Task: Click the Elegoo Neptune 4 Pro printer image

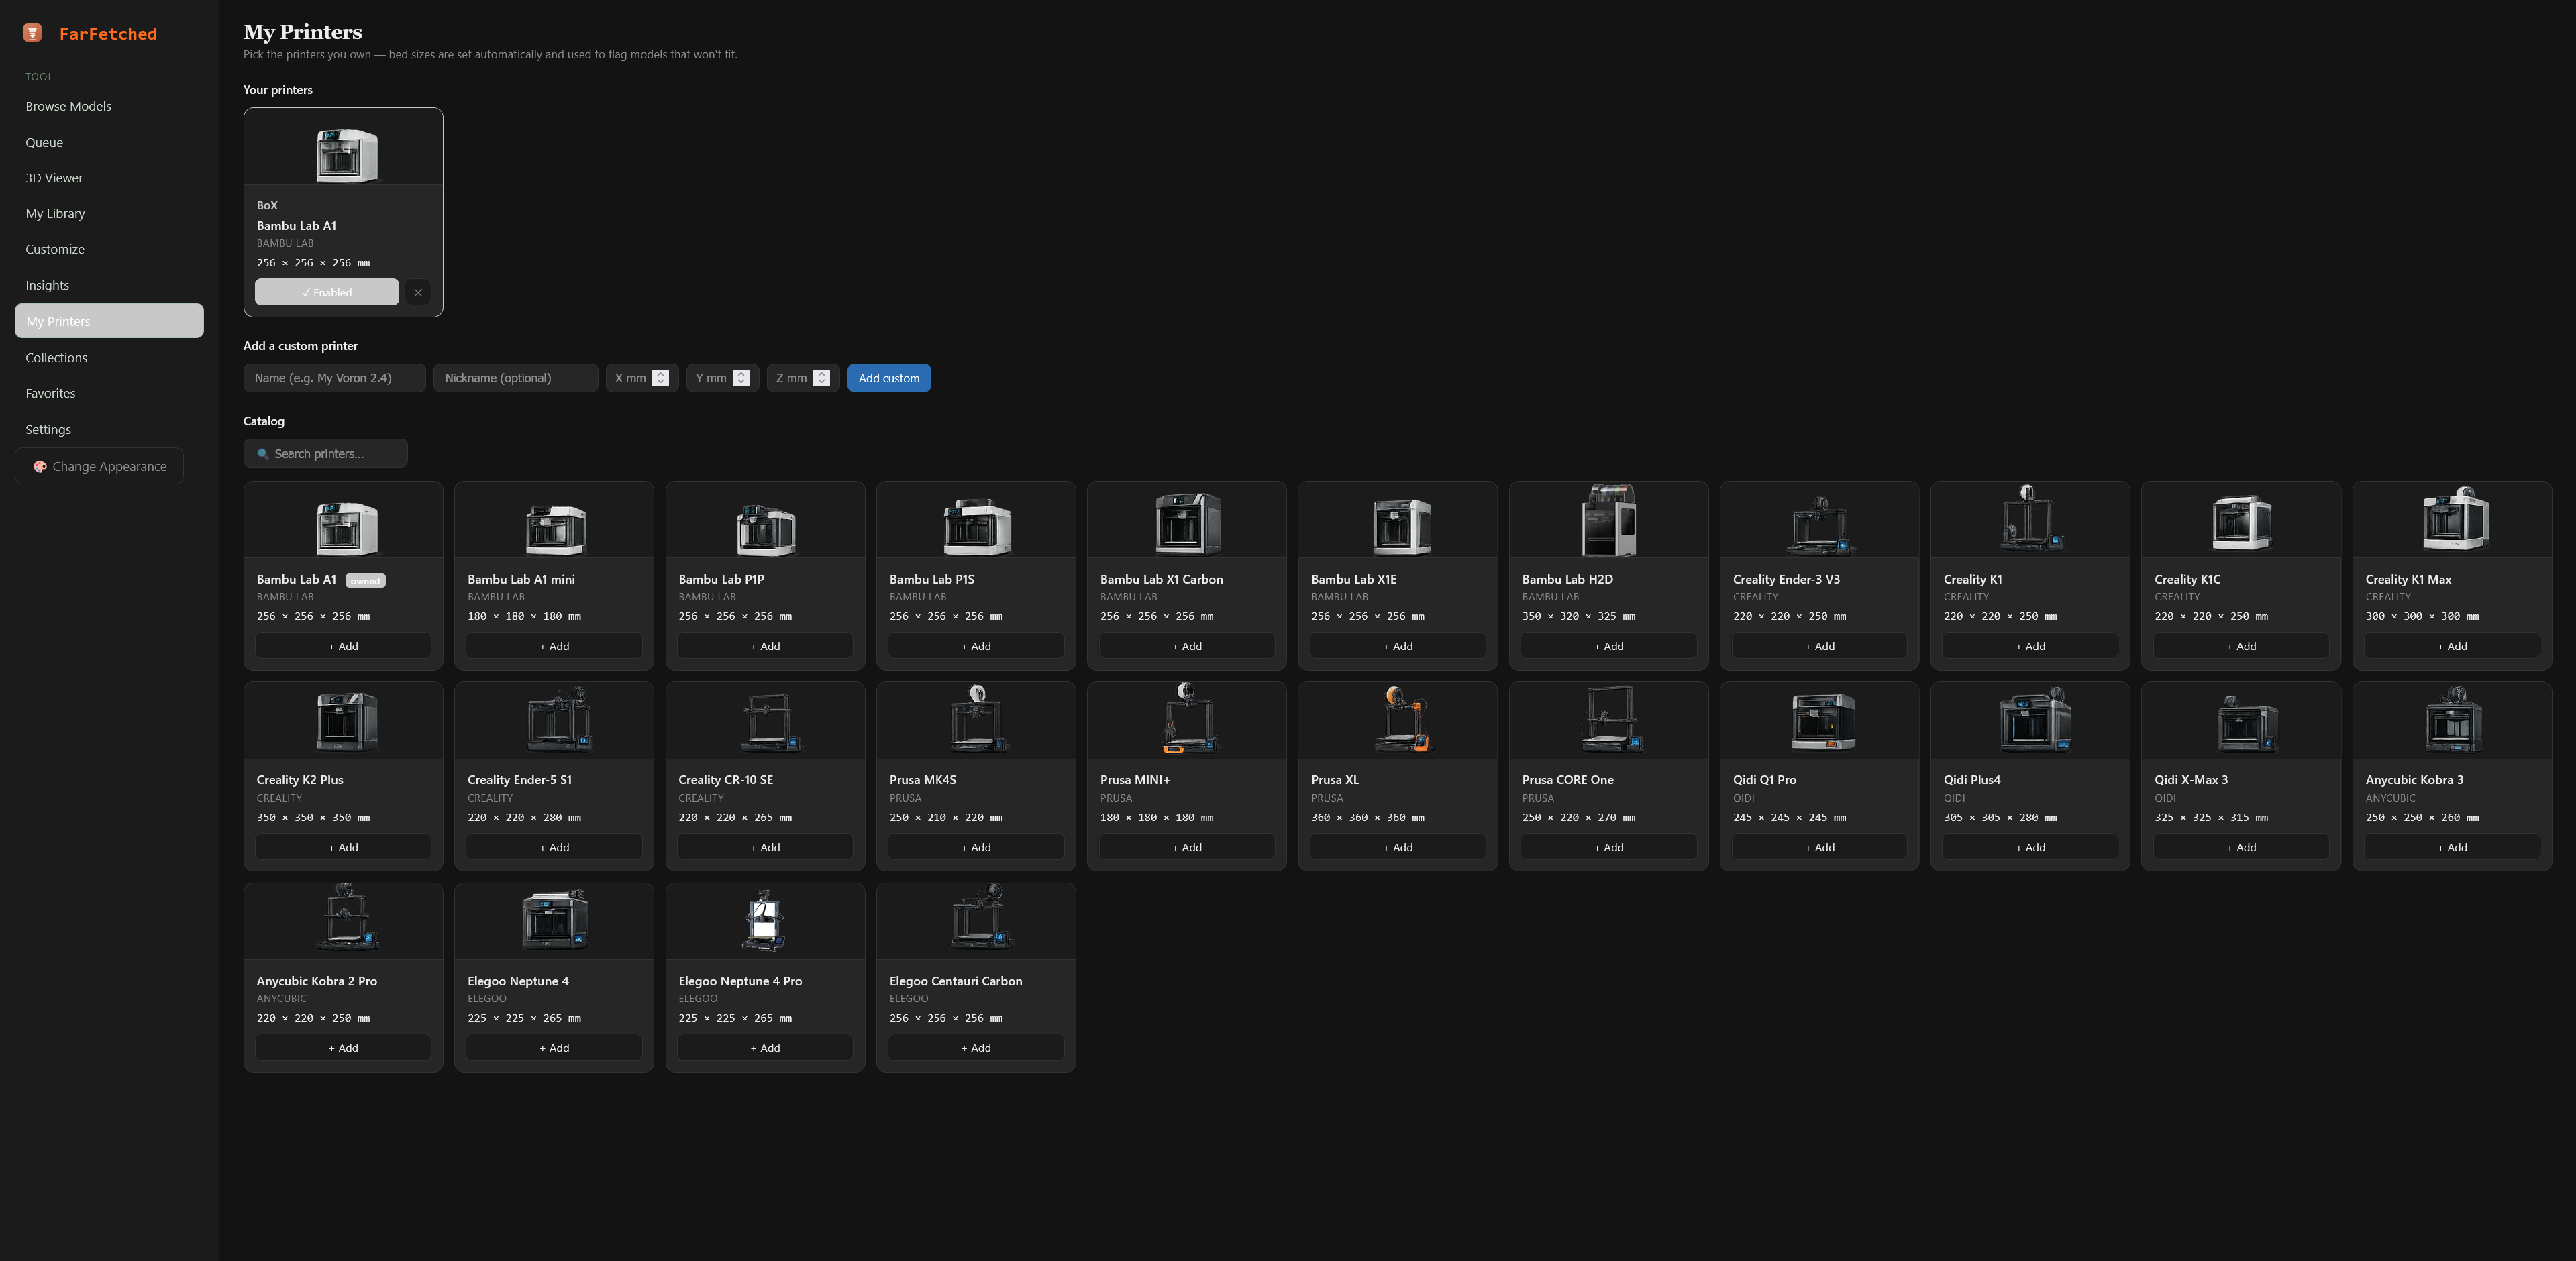Action: tap(766, 920)
